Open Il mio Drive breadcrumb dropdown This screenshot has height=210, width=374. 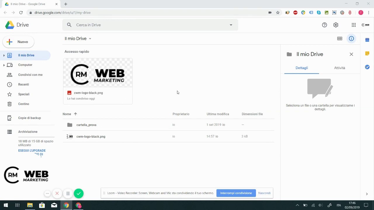click(x=78, y=38)
